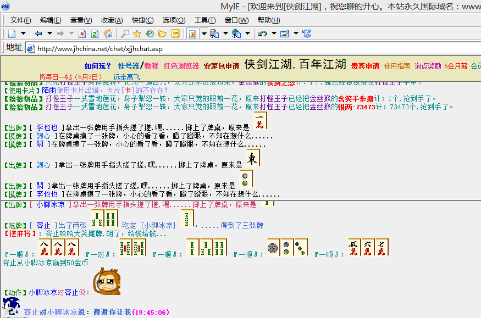The width and height of the screenshot is (481, 318).
Task: Open the 5会月薪 link
Action: 456,66
